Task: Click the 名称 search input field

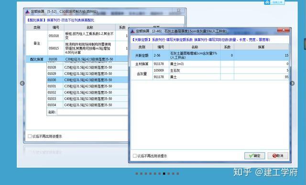Action: [x=92, y=112]
